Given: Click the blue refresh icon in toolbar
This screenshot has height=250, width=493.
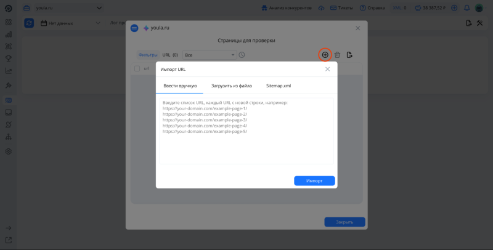Looking at the screenshot, I should pyautogui.click(x=29, y=23).
